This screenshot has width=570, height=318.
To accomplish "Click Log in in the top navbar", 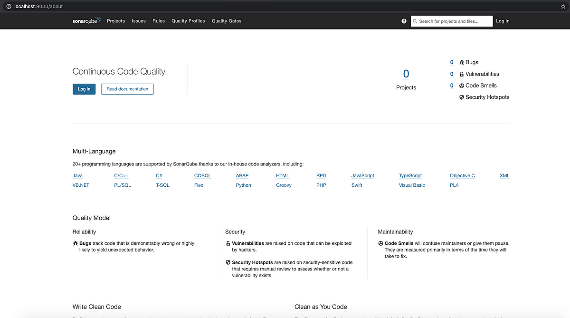I will pyautogui.click(x=503, y=21).
